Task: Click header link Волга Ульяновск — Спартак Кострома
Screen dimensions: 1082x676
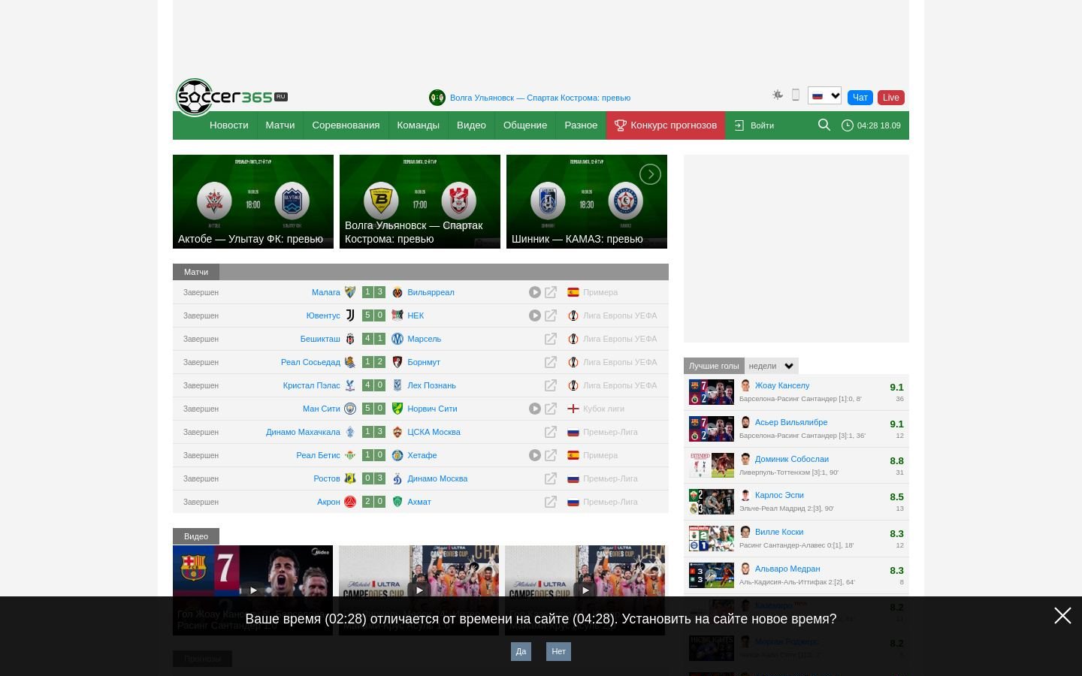Action: coord(540,98)
